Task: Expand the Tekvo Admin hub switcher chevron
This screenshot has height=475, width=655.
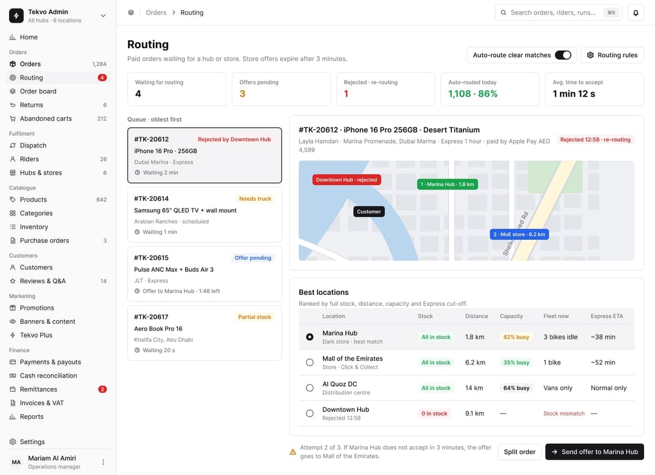Action: pyautogui.click(x=103, y=16)
